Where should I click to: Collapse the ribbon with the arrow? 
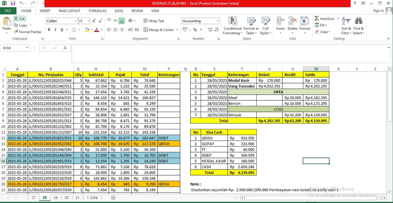389,38
